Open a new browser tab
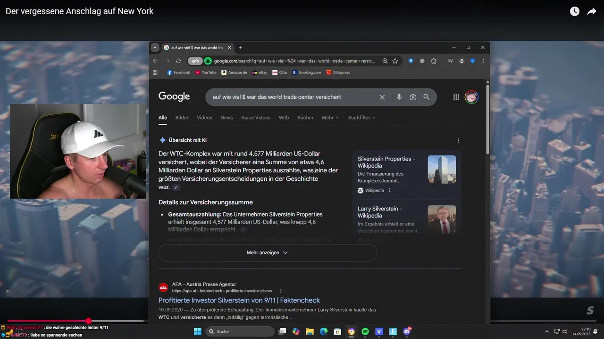 [241, 48]
